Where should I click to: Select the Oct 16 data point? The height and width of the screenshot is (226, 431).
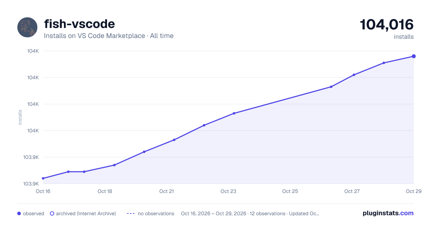(x=43, y=178)
